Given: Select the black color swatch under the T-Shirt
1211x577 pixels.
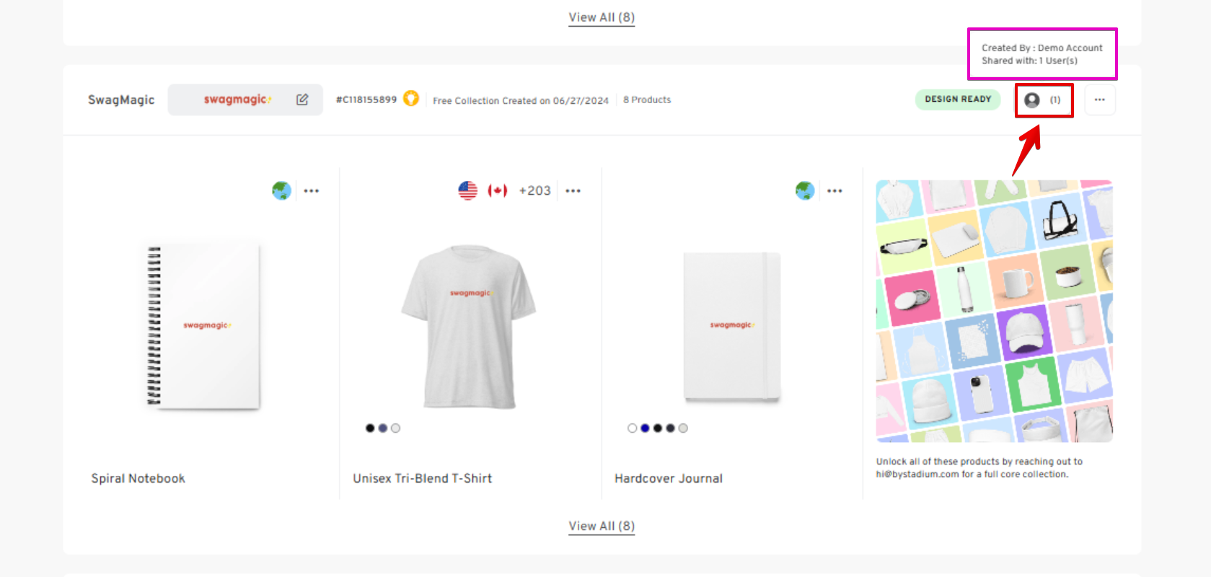Looking at the screenshot, I should [370, 428].
